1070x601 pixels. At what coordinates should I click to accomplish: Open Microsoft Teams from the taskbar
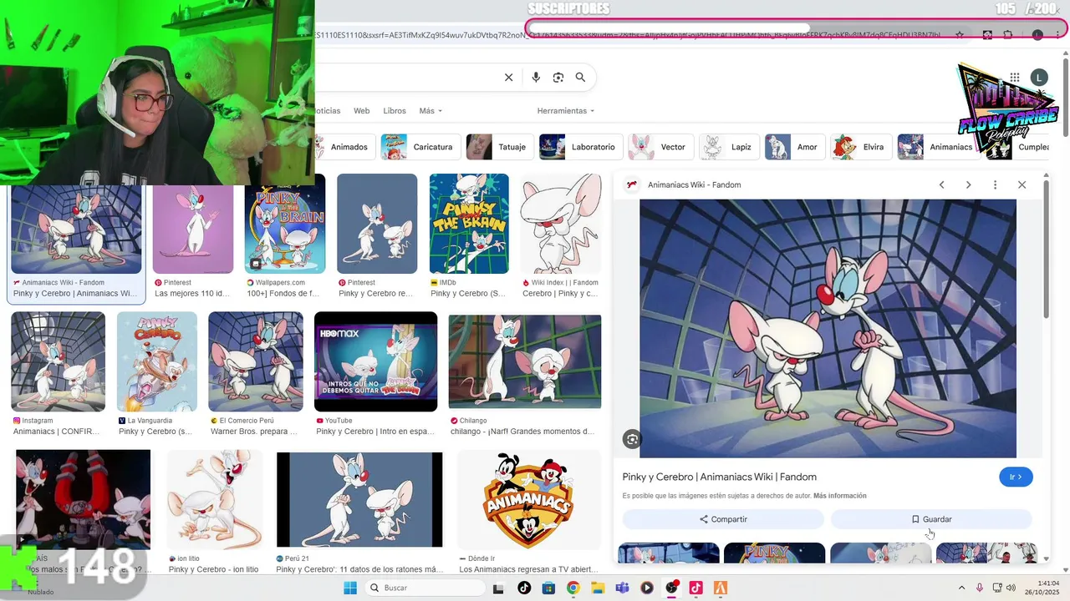(x=622, y=588)
